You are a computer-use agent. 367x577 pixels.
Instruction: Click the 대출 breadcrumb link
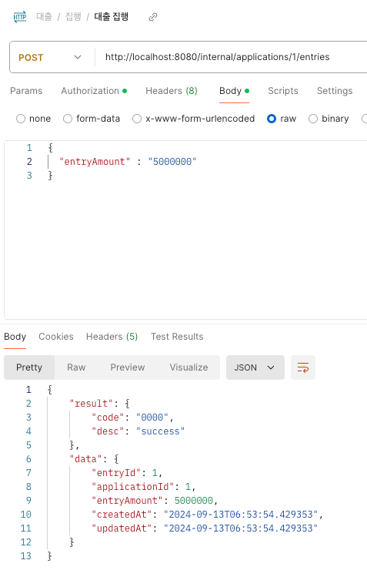coord(44,17)
